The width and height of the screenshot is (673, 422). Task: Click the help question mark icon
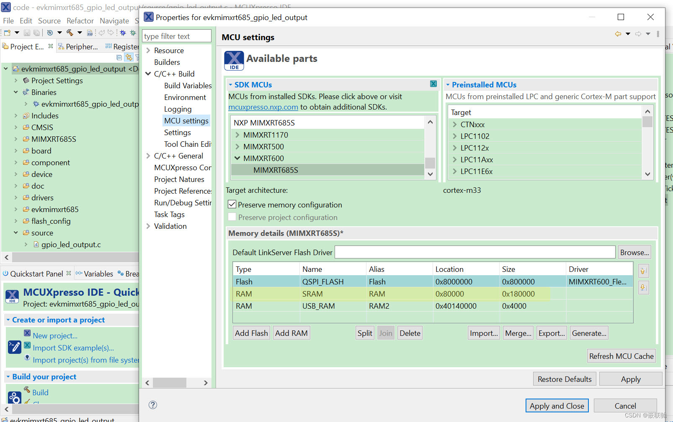[153, 404]
